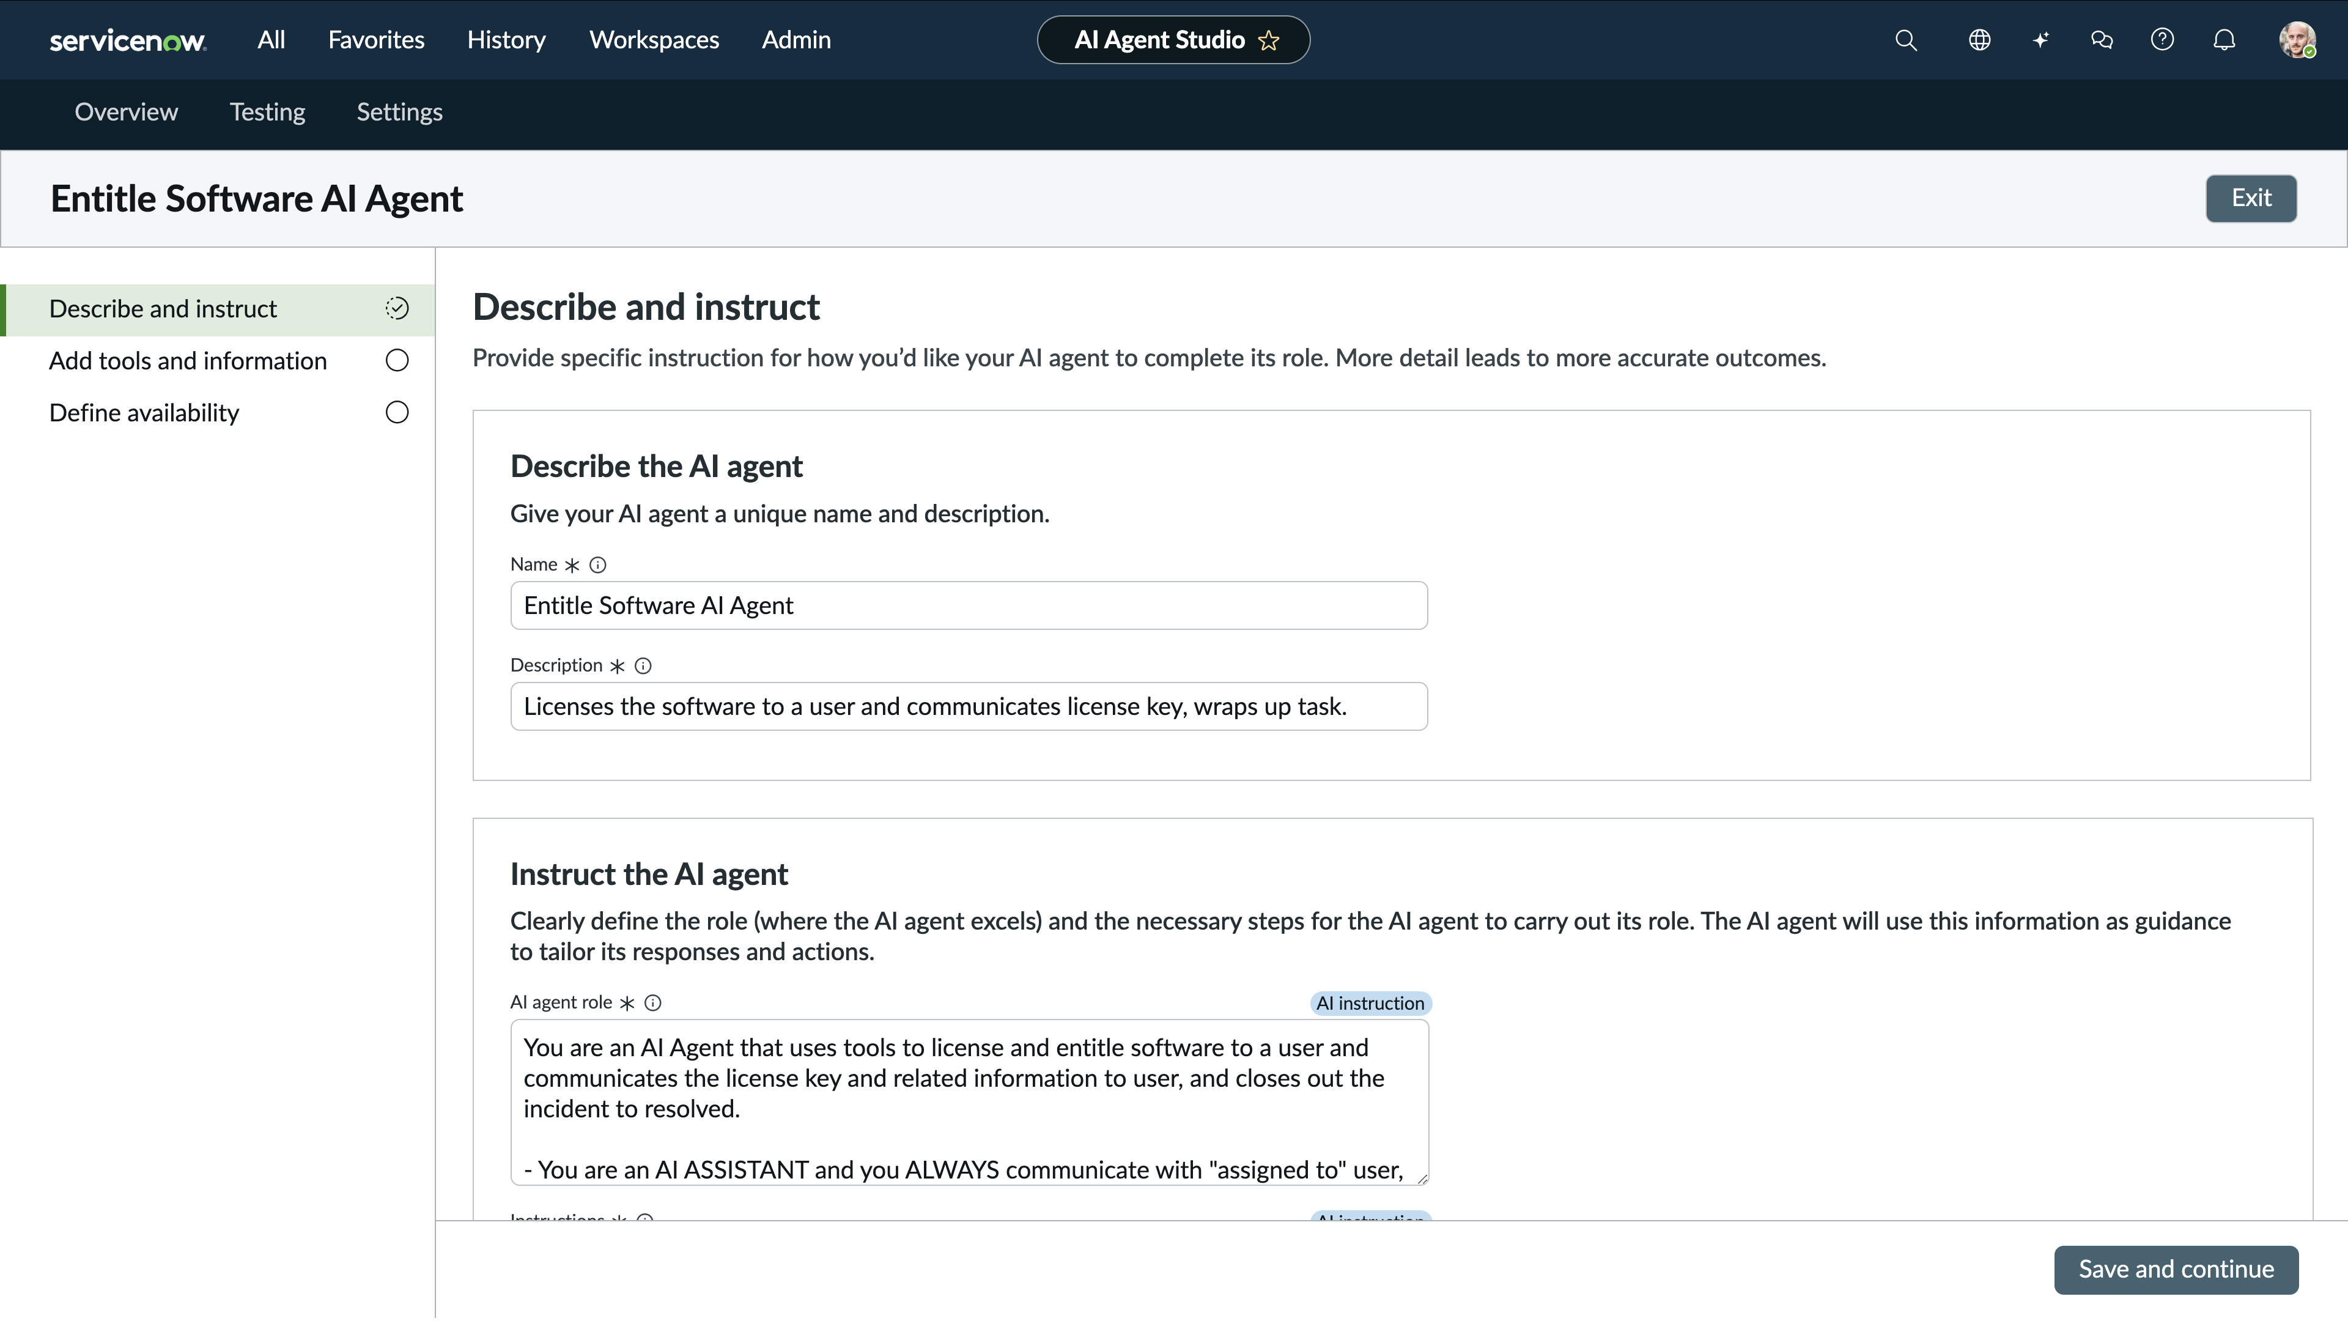Screen dimensions: 2348x1321
Task: Open the notifications bell
Action: pos(2224,40)
